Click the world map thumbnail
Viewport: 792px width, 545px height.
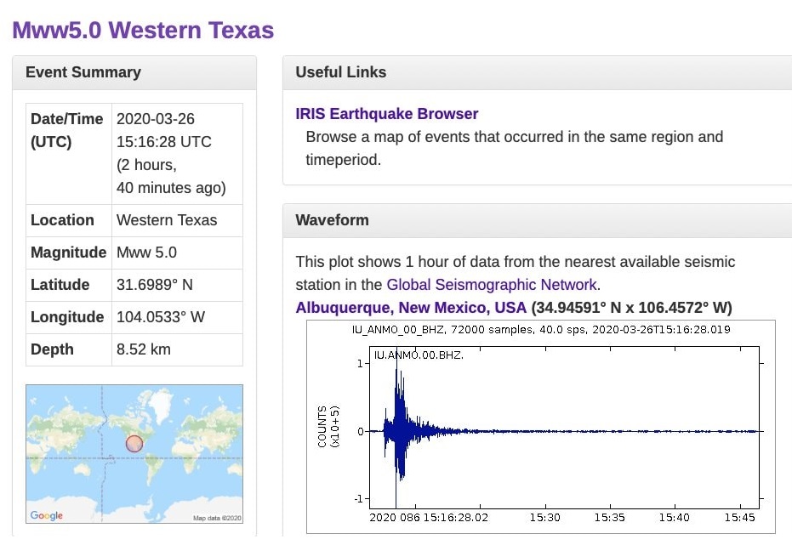pos(134,454)
